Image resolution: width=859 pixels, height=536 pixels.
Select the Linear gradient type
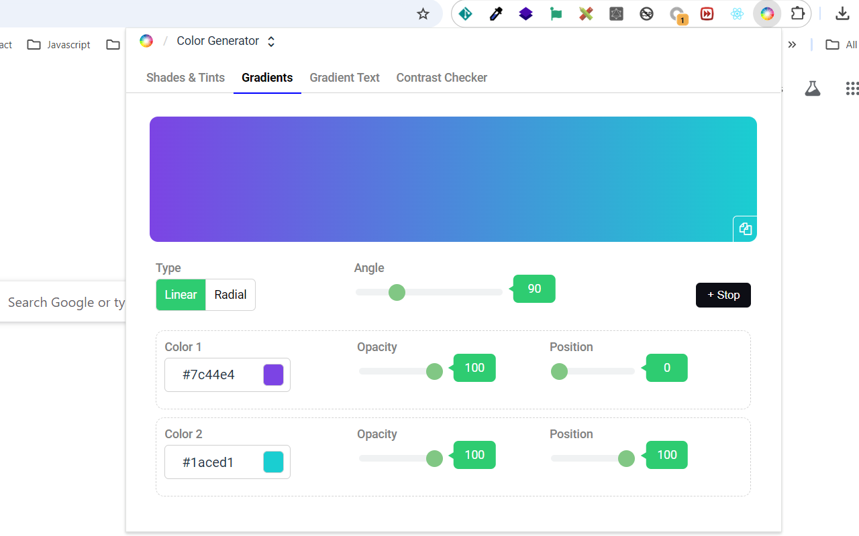tap(181, 294)
